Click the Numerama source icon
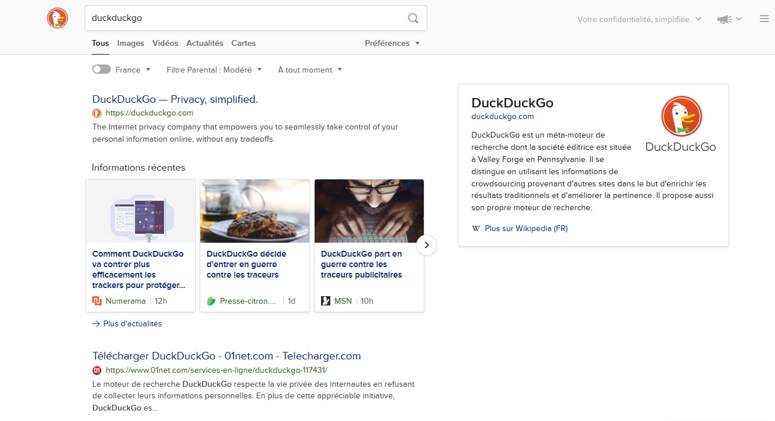The height and width of the screenshot is (421, 775). coord(97,301)
